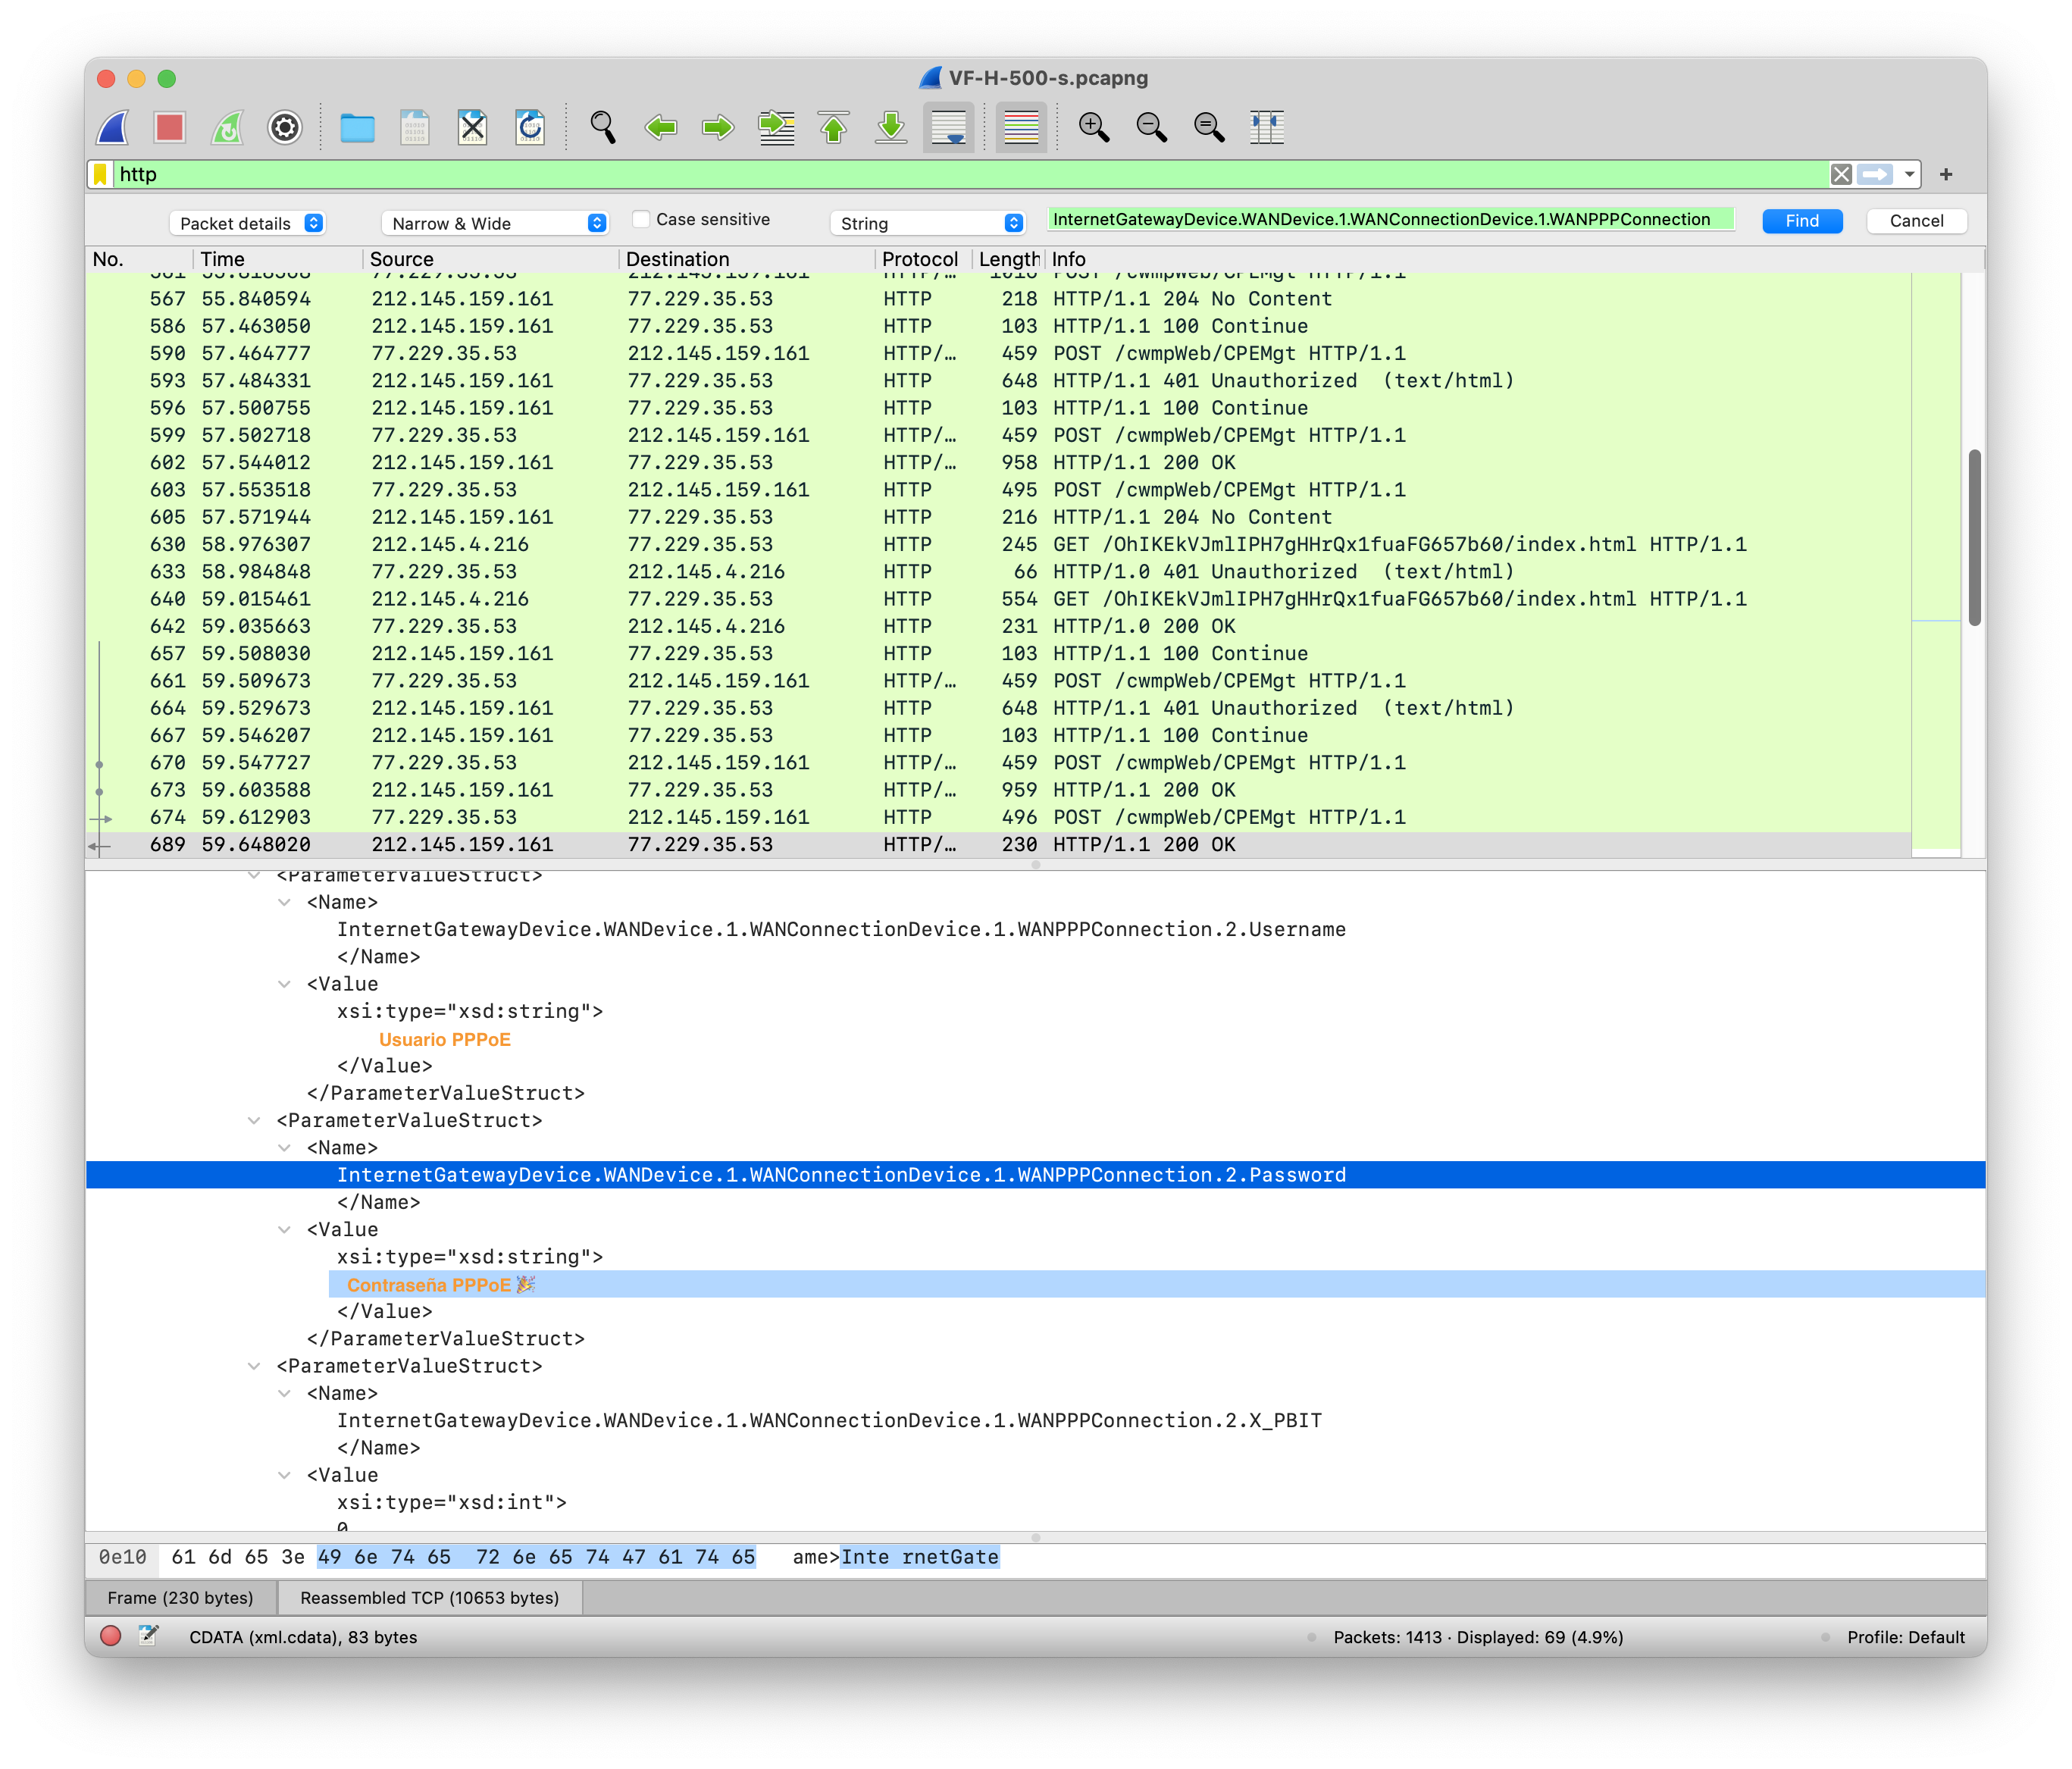Open the display filter history dropdown
Image resolution: width=2072 pixels, height=1769 pixels.
(x=1909, y=174)
